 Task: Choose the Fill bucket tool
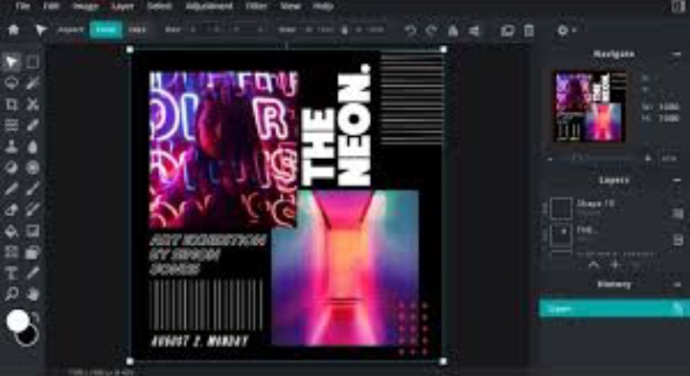tap(11, 231)
